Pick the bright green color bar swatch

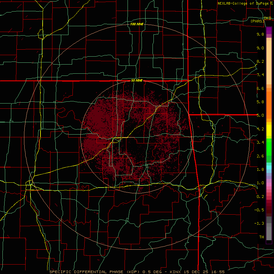click(269, 147)
